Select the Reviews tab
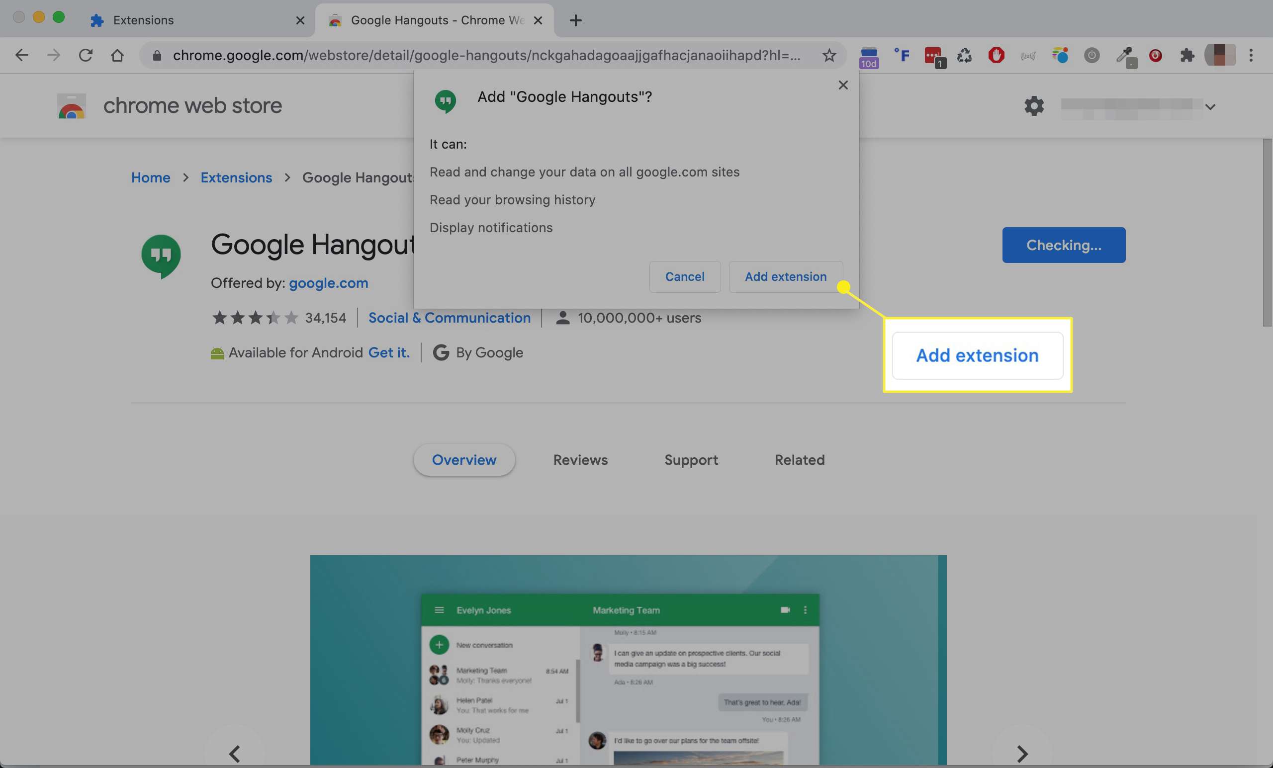The image size is (1273, 768). 580,460
